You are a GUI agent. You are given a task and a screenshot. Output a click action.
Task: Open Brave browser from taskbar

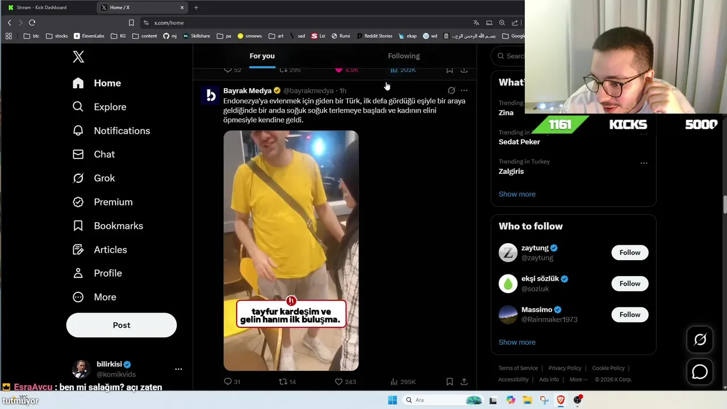coord(561,400)
